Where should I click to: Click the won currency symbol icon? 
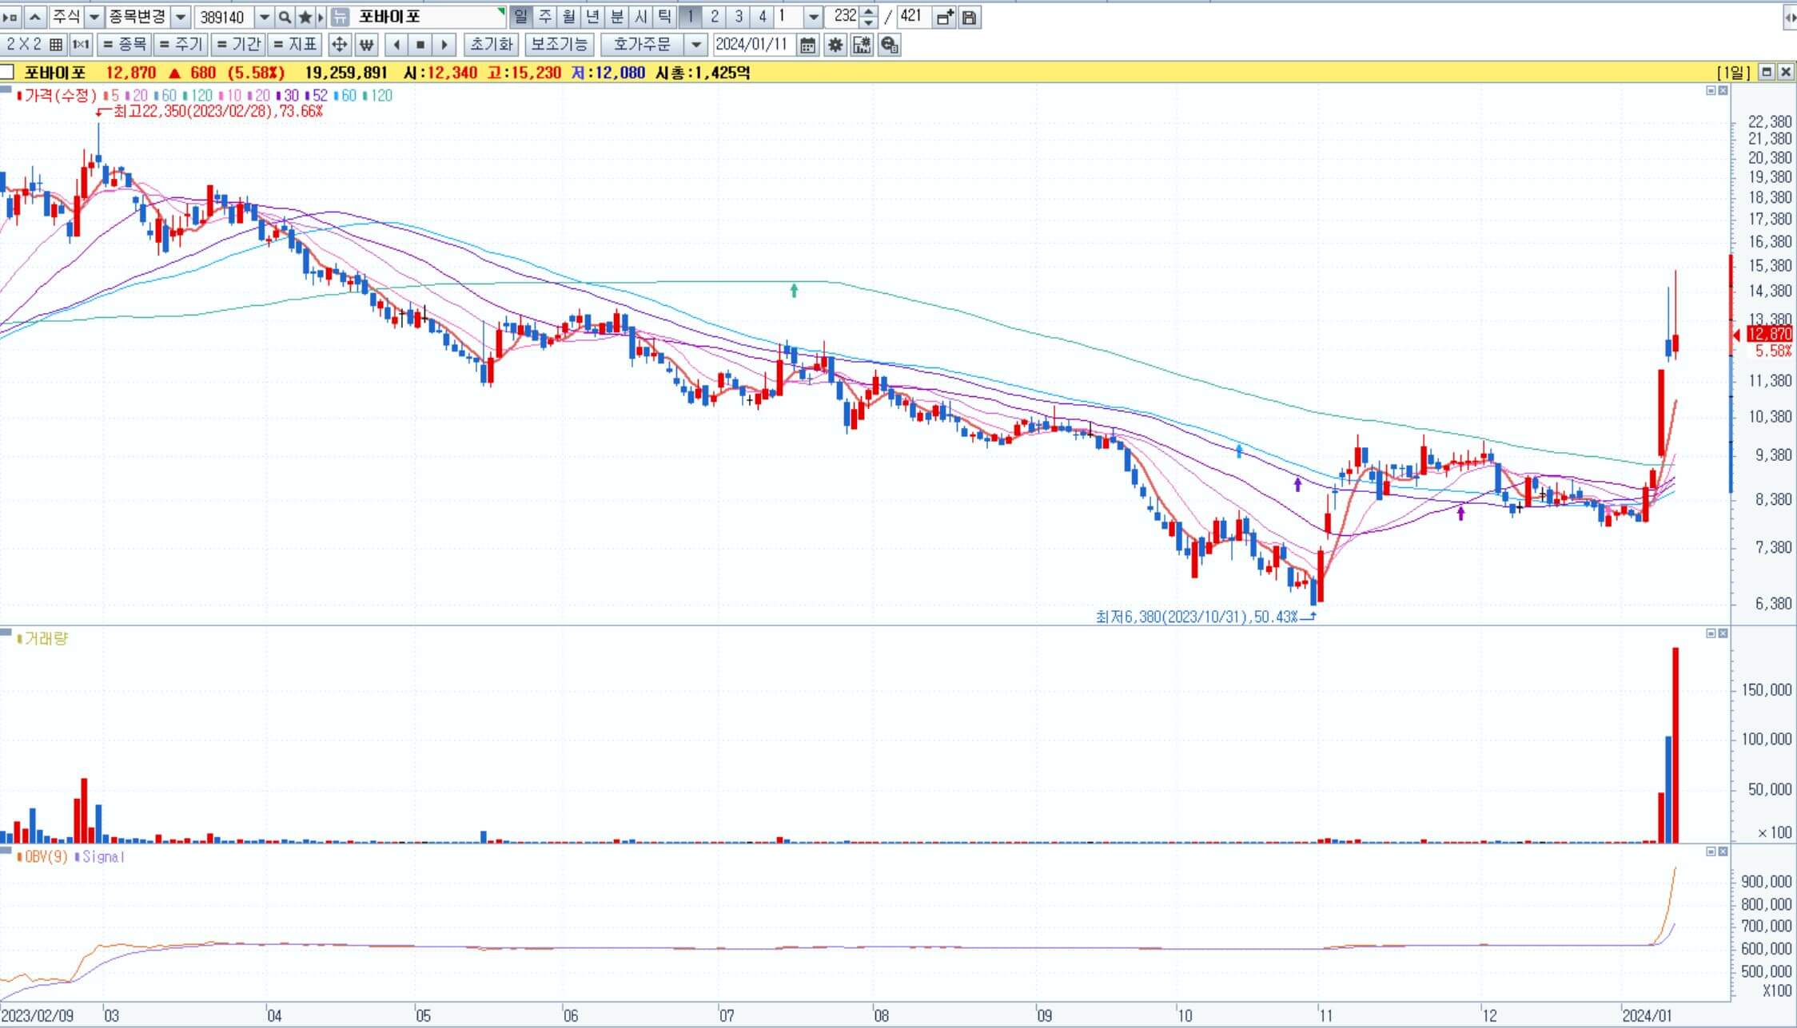(366, 45)
